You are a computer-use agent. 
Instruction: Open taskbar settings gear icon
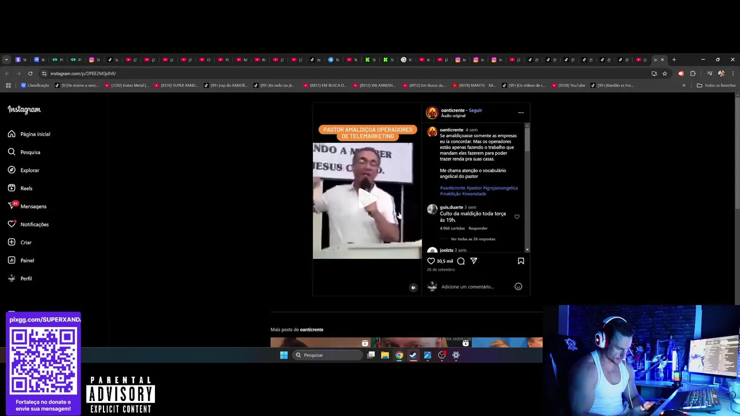tap(456, 355)
